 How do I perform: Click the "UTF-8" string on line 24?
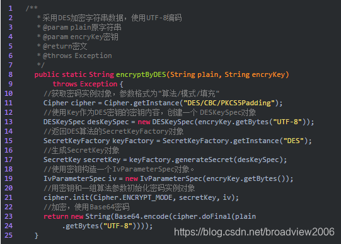(x=118, y=226)
